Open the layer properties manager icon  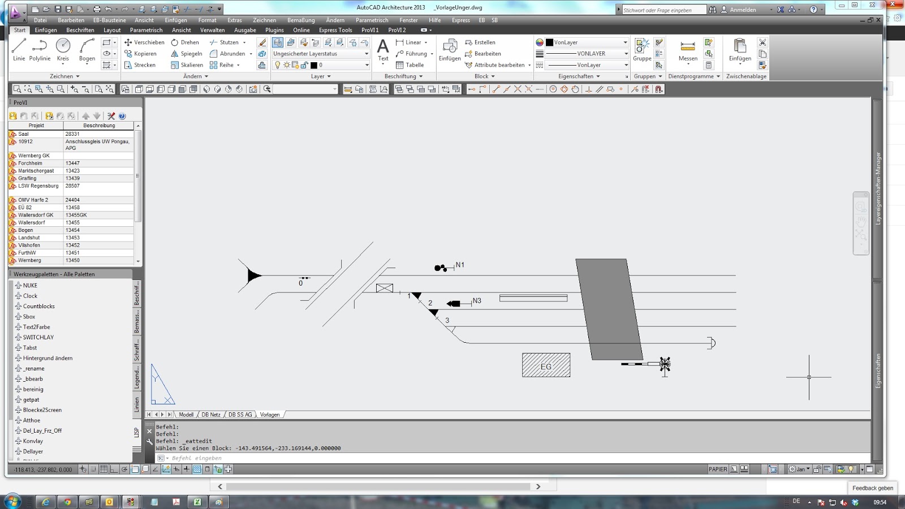pyautogui.click(x=278, y=42)
